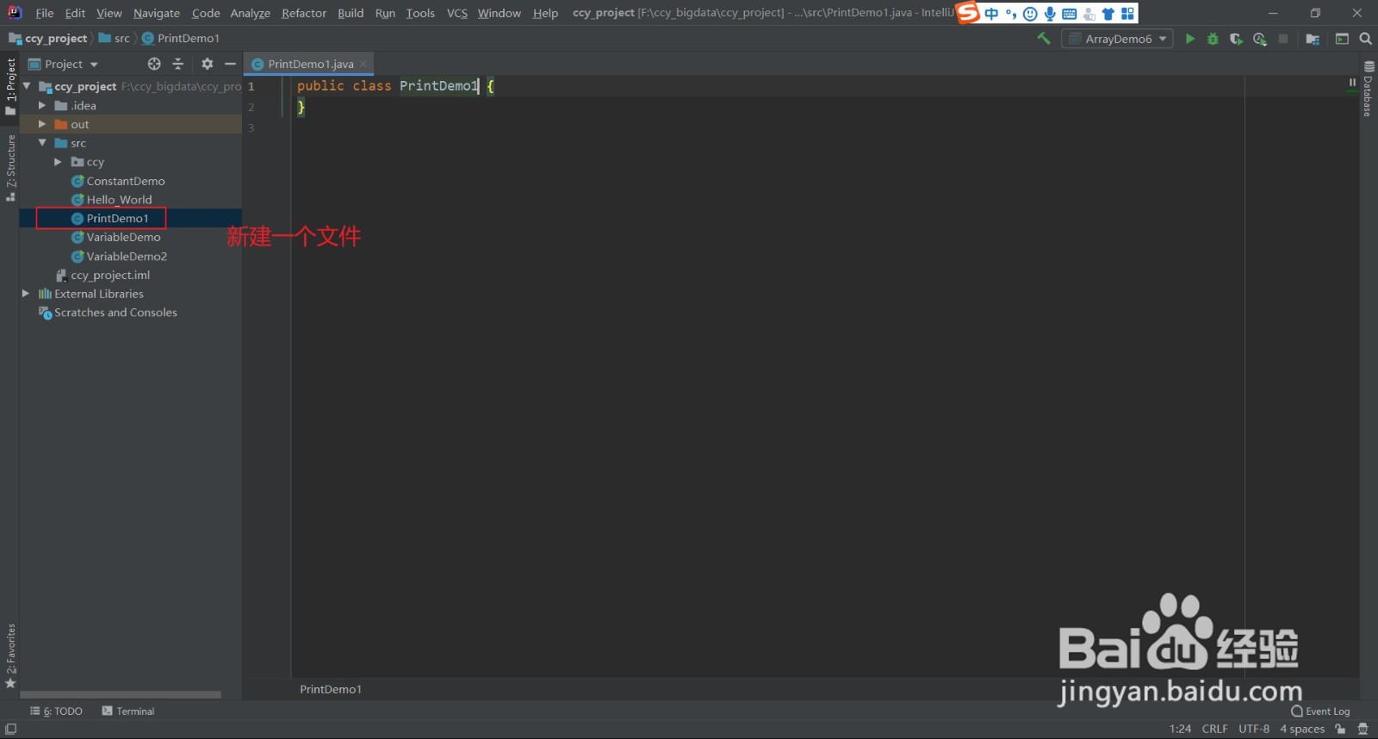
Task: Collapse the ccy_project root node
Action: click(x=27, y=86)
